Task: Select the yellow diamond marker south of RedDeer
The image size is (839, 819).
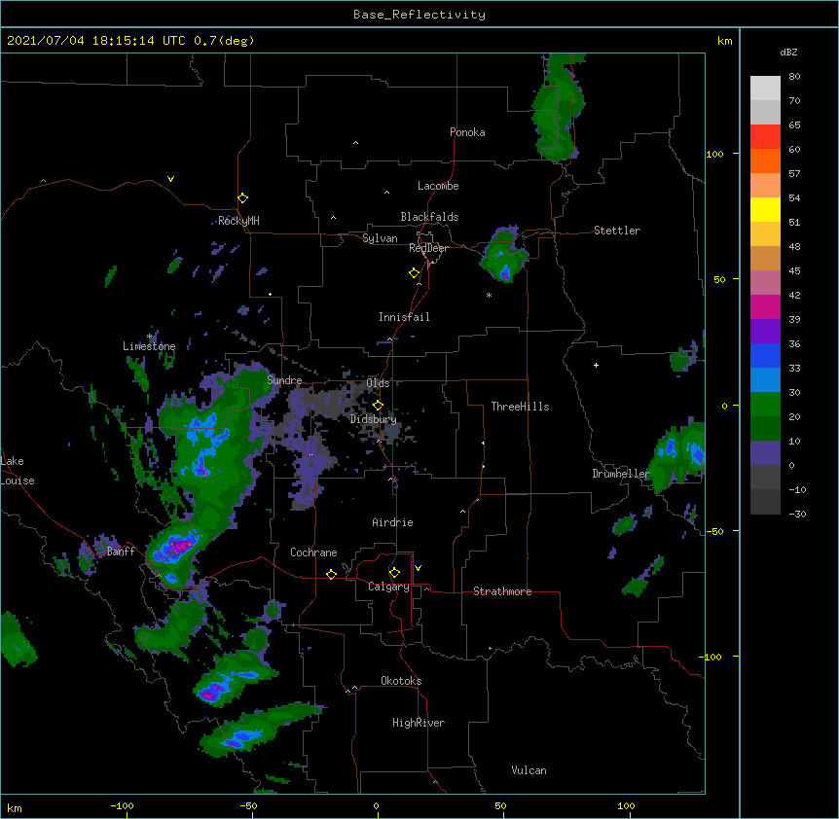Action: point(414,273)
